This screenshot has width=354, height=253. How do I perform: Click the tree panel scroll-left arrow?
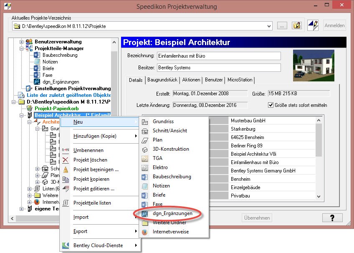tap(12, 218)
